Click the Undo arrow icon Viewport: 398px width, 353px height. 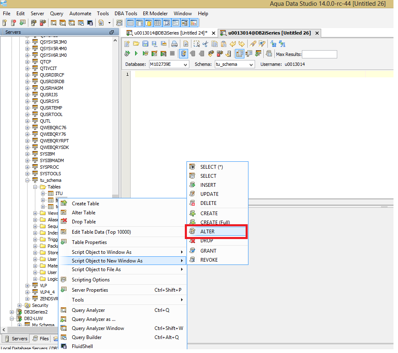[232, 44]
